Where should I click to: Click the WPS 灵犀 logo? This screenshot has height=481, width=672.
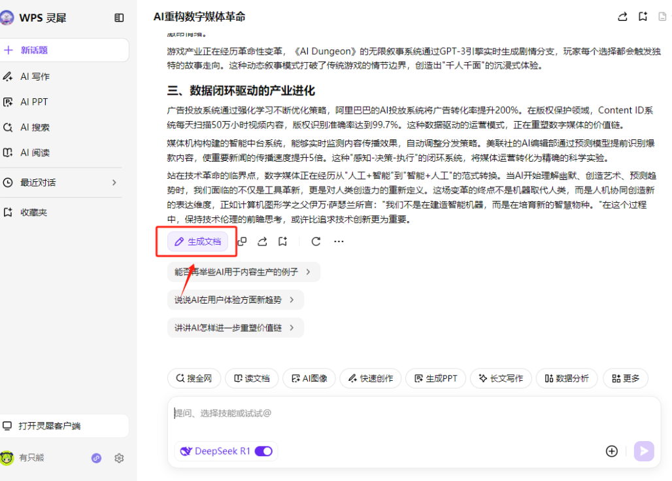click(7, 18)
